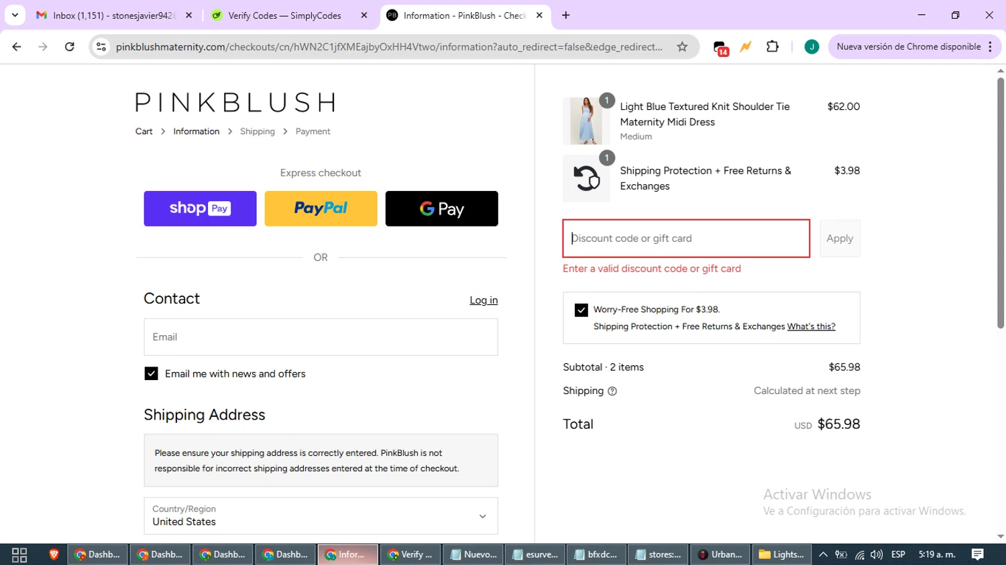
Task: Switch to Infor... Chrome taskbar window
Action: 347,554
